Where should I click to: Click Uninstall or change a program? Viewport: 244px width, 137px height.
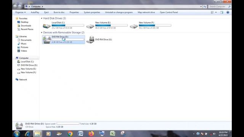tap(119, 12)
